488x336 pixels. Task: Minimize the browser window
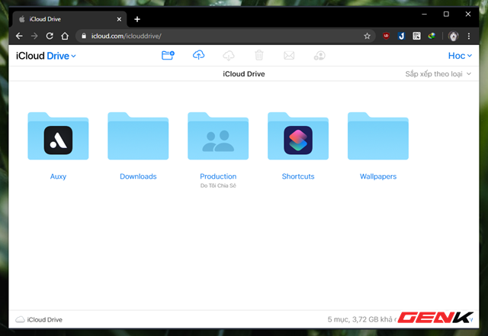[x=424, y=14]
